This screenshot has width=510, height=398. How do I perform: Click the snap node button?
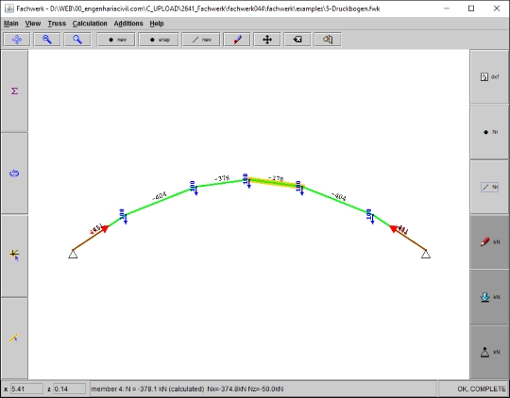(x=159, y=40)
